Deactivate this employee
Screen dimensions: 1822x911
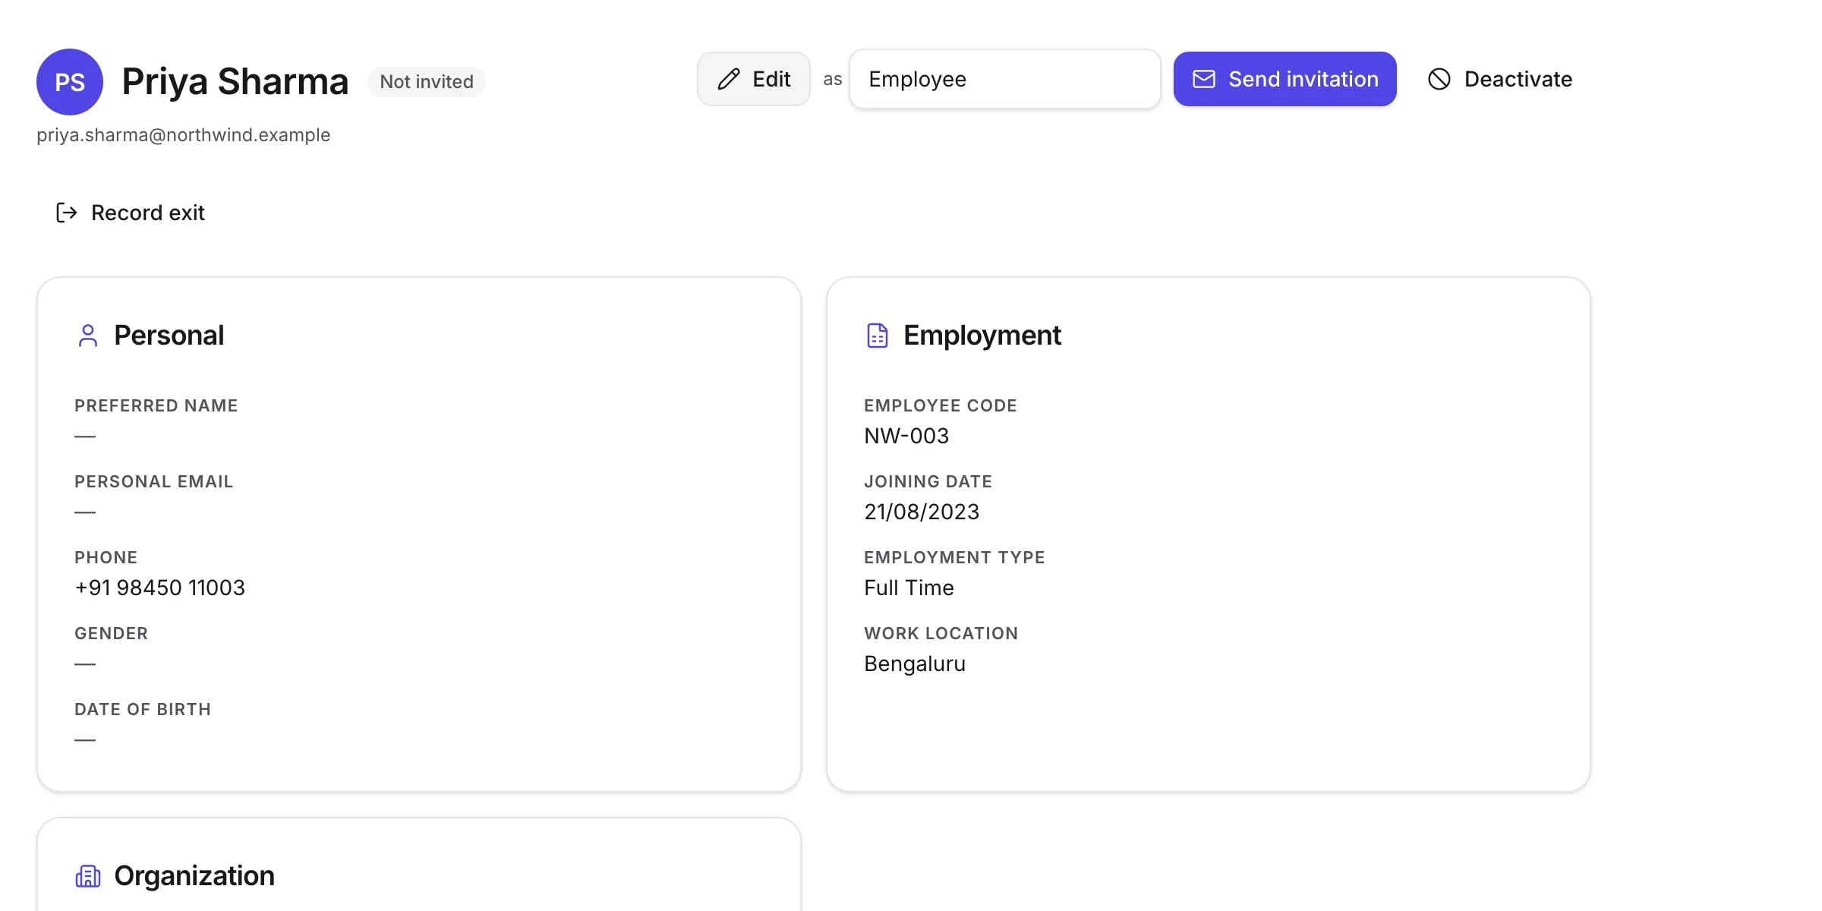tap(1499, 79)
